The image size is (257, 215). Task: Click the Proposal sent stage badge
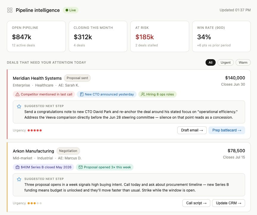[77, 78]
